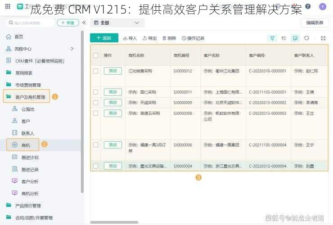Click 跟进 button for SJ0000004 row
333x225 pixels.
point(113,166)
